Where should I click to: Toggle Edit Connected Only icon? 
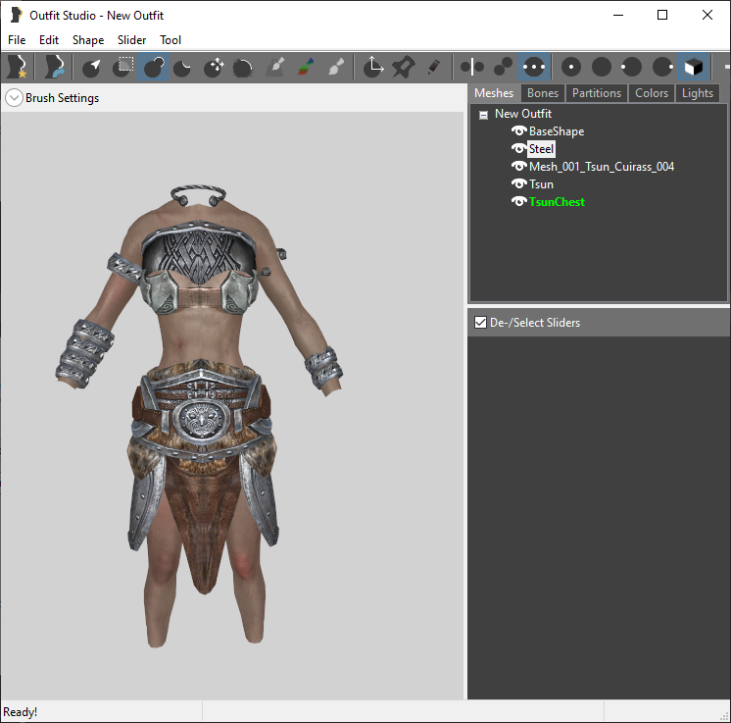coord(503,67)
